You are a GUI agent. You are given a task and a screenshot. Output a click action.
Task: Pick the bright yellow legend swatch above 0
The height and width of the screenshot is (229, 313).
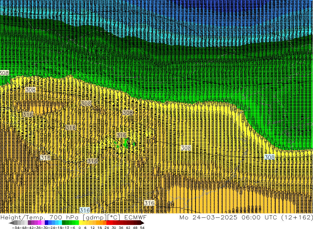tap(81, 223)
